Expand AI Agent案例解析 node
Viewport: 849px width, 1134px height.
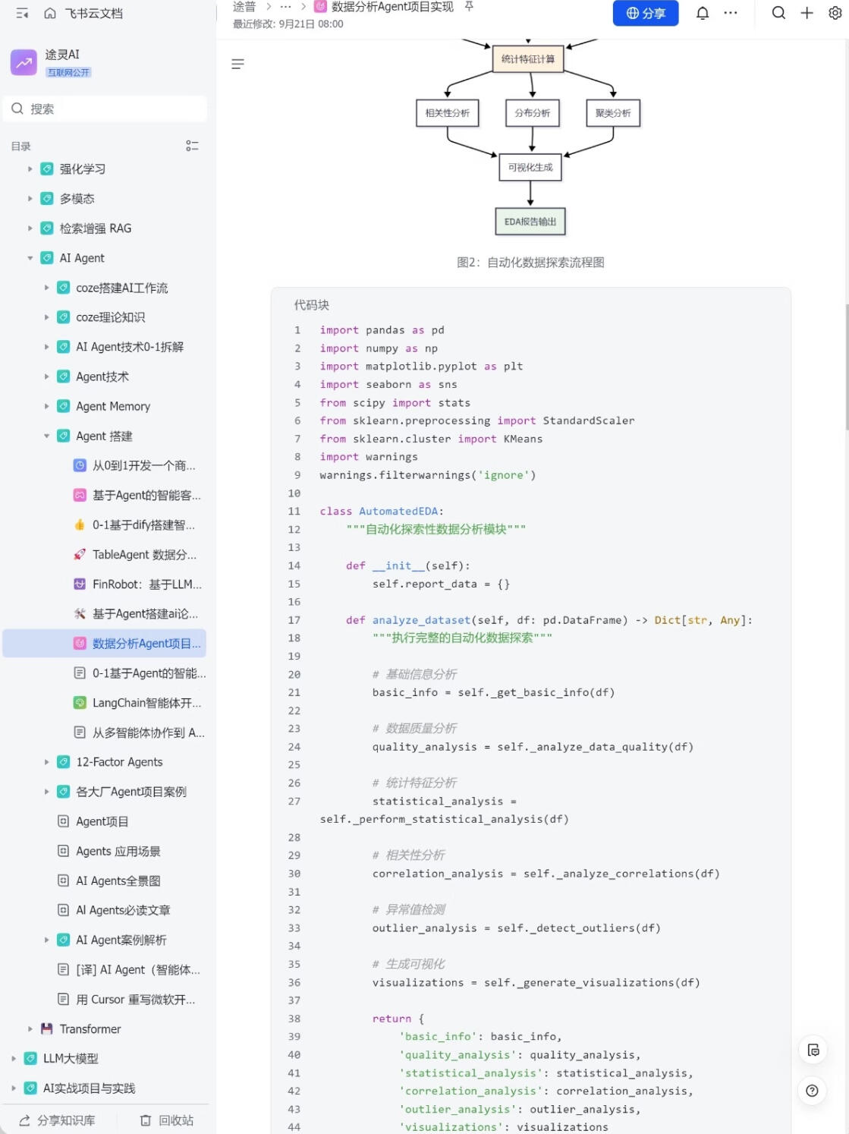[x=46, y=940]
